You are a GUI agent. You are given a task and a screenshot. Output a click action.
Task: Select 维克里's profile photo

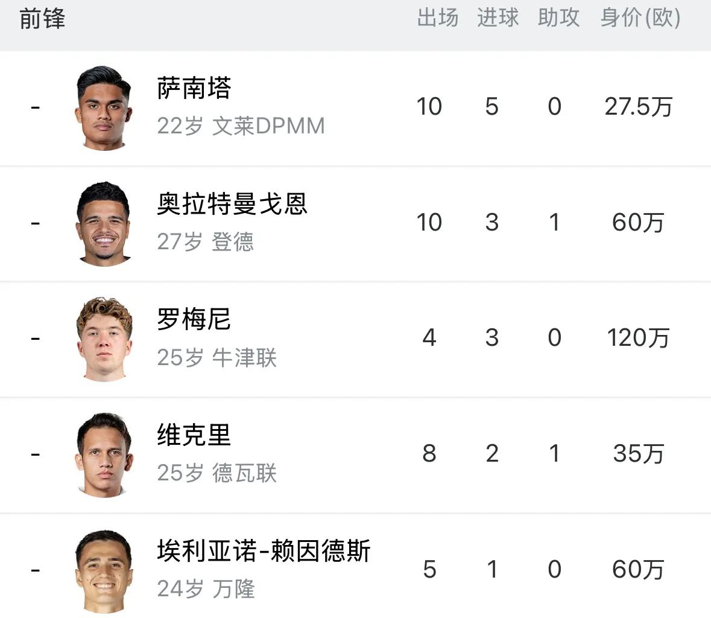(103, 454)
